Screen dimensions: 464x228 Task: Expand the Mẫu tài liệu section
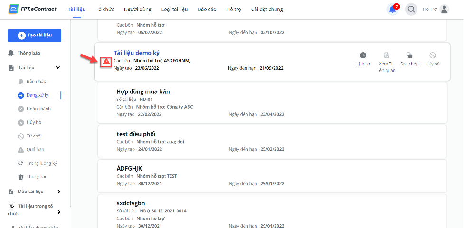tap(59, 192)
